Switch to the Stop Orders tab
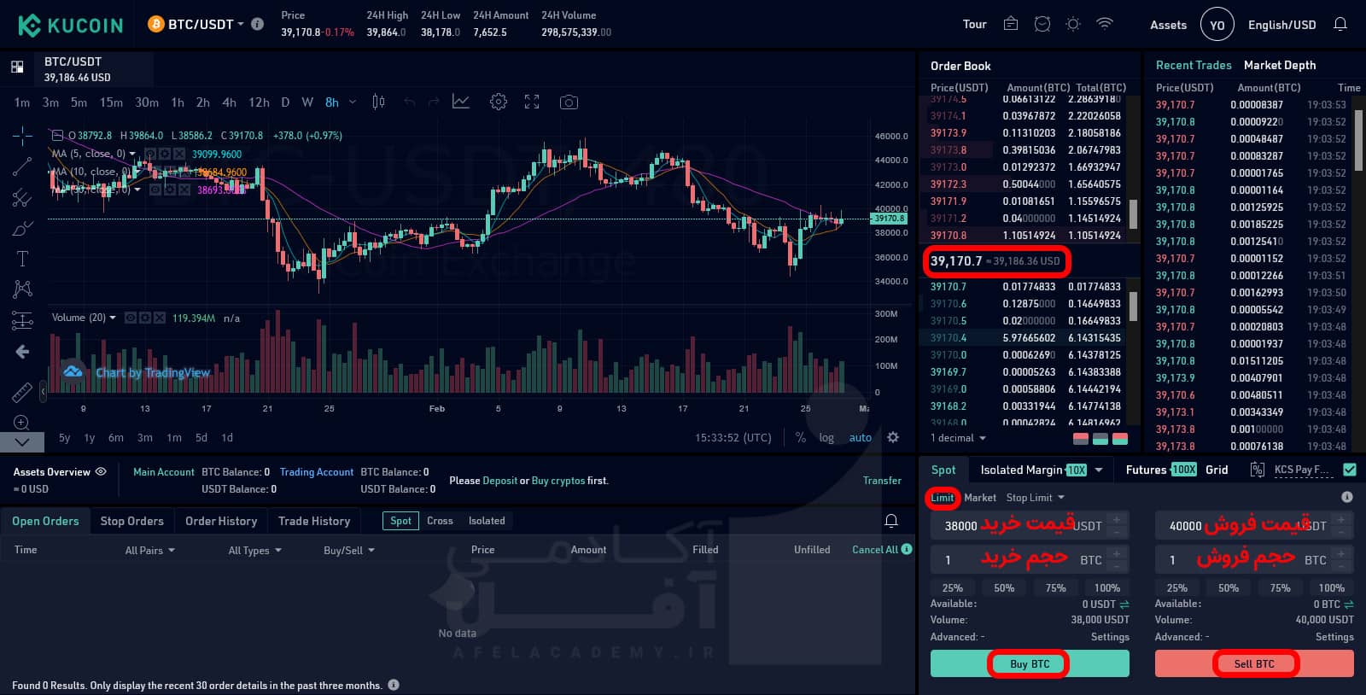The height and width of the screenshot is (695, 1366). pos(132,521)
